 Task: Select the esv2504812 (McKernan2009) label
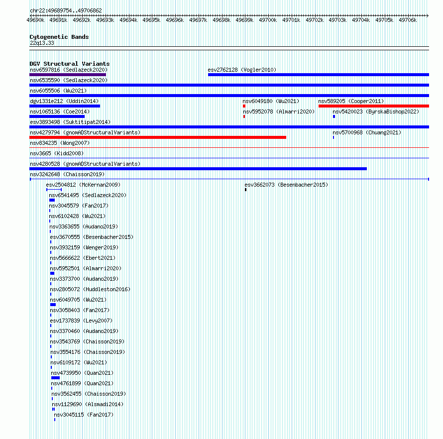coord(83,185)
